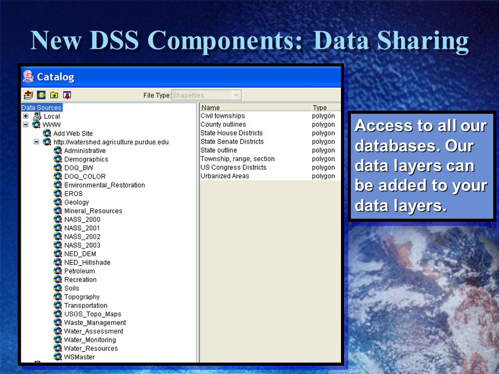This screenshot has height=374, width=499.
Task: Click the Catalog window title icon
Action: coord(28,77)
